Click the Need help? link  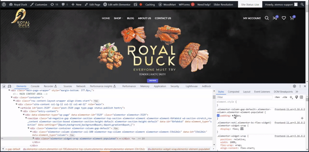tap(204, 5)
